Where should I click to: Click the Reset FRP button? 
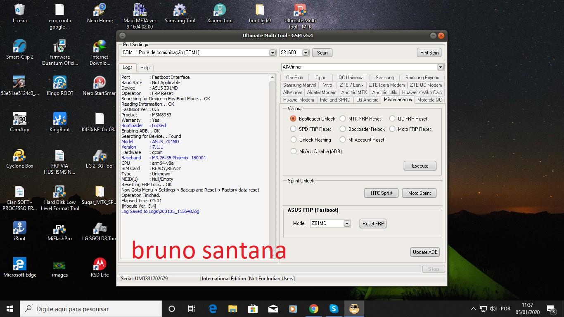[373, 223]
